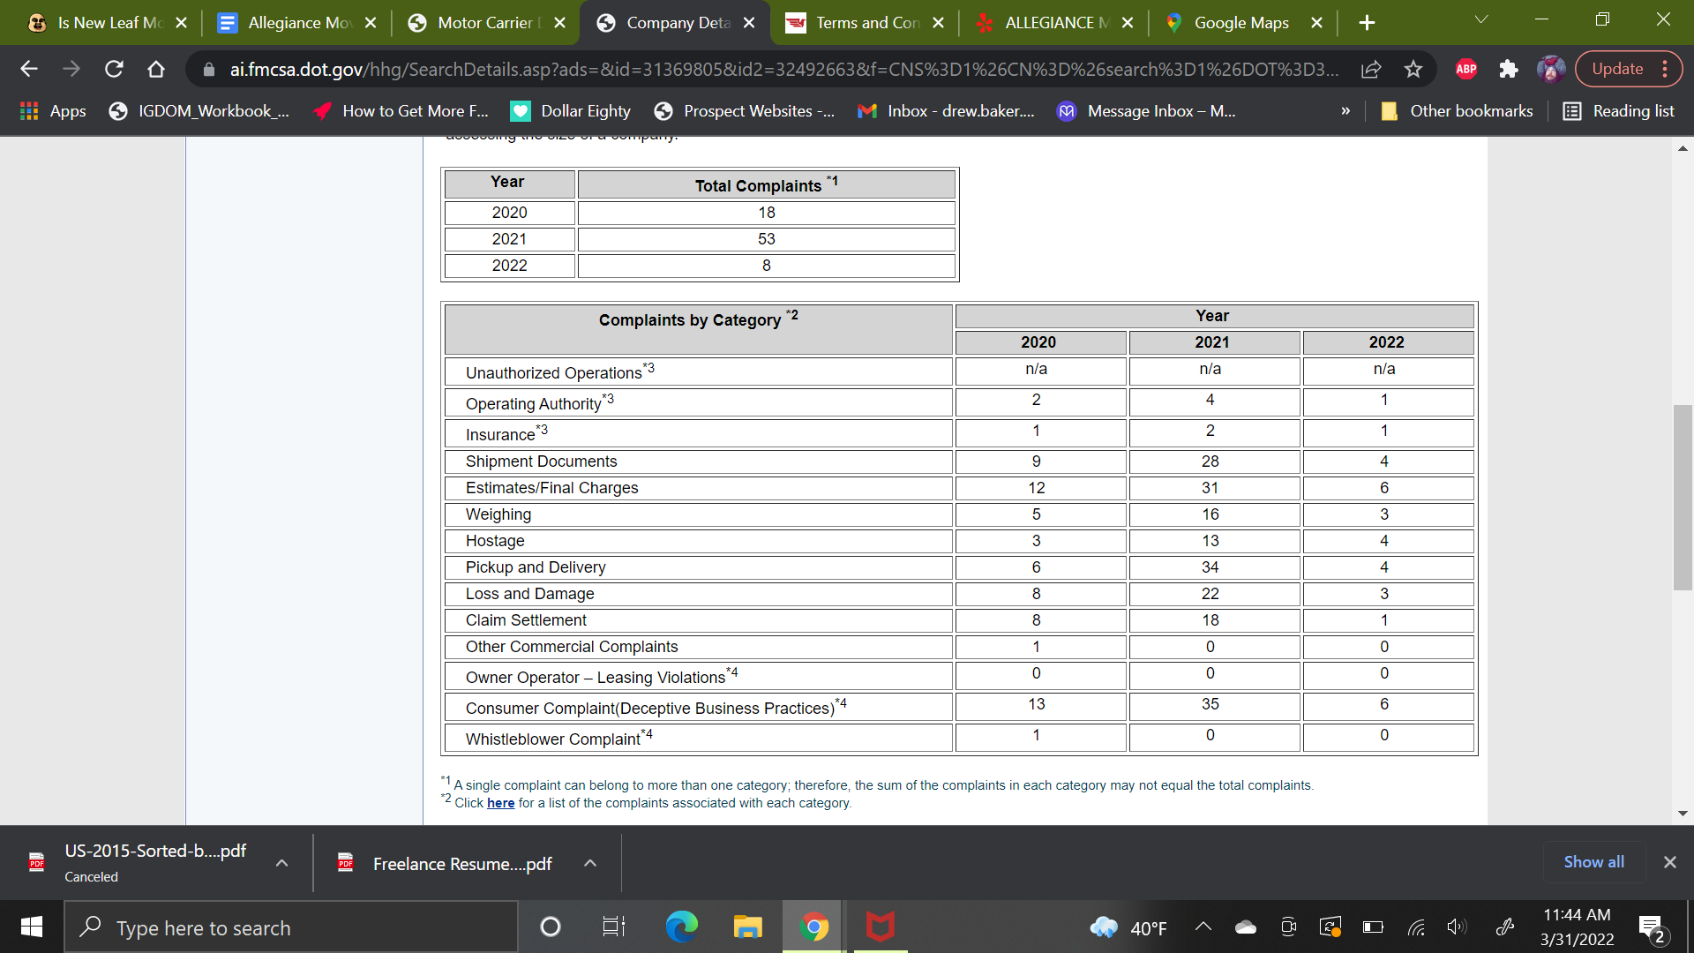The image size is (1694, 953).
Task: Open File Explorer from taskbar
Action: [747, 927]
